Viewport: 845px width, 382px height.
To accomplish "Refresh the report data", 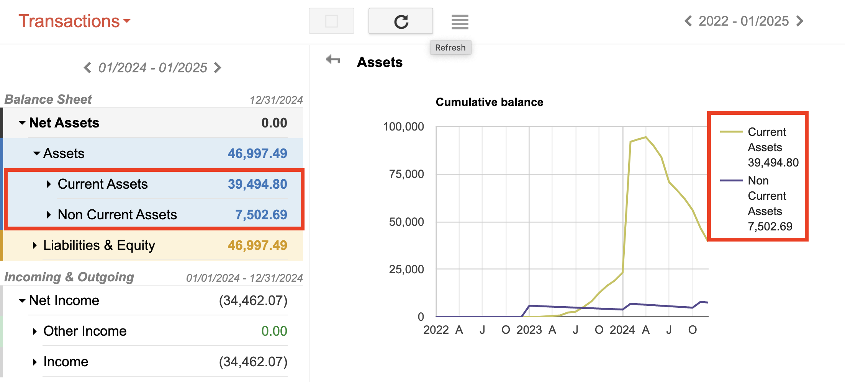I will (x=401, y=21).
